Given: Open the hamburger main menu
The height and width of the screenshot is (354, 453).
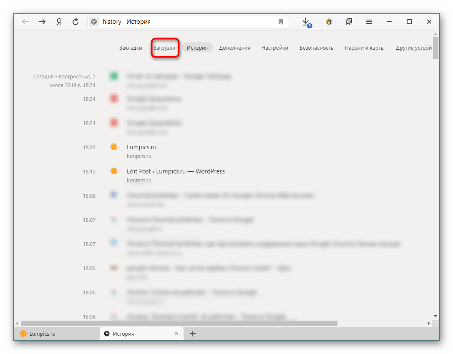Looking at the screenshot, I should tap(369, 22).
